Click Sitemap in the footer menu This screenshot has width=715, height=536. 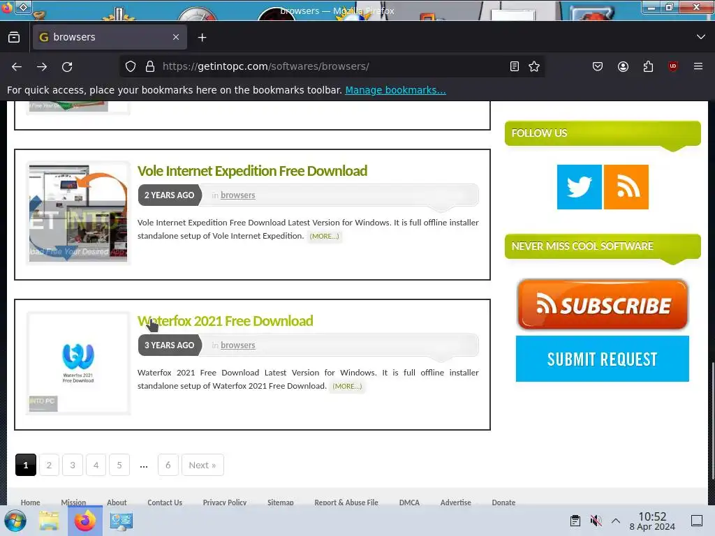pos(281,502)
